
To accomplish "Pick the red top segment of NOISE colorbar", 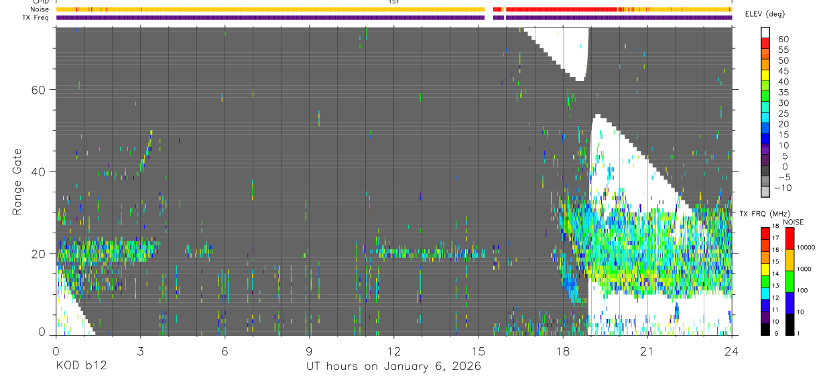I will (x=789, y=239).
